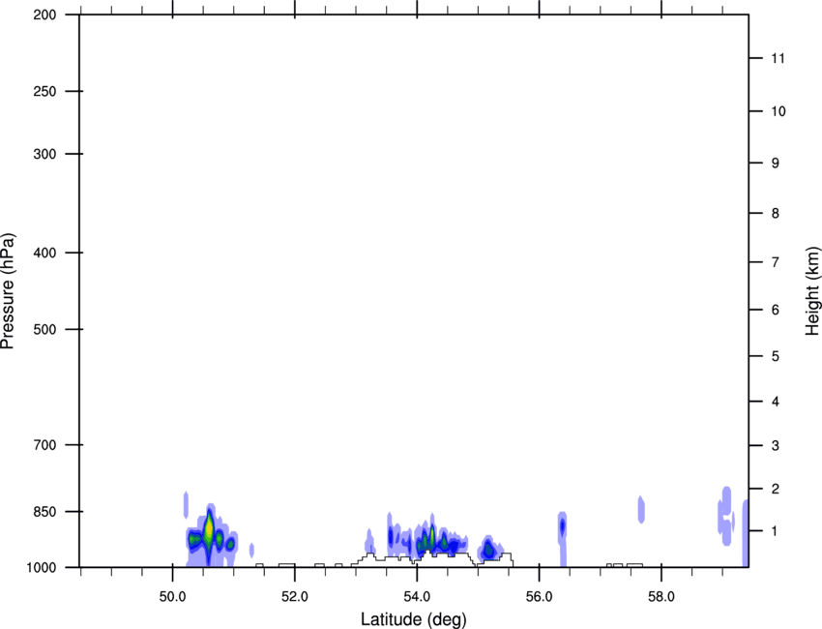Image resolution: width=822 pixels, height=629 pixels.
Task: Pick the 5 km height label
Action: point(776,356)
